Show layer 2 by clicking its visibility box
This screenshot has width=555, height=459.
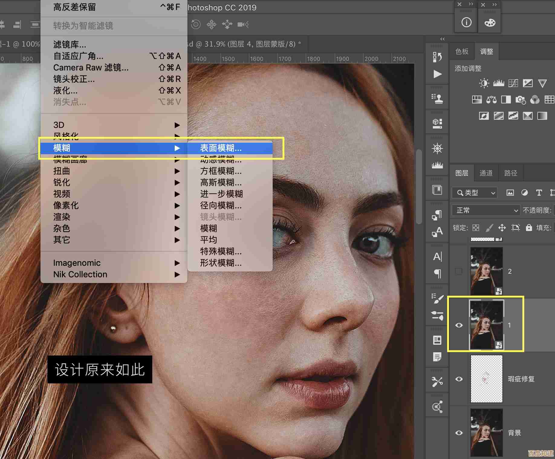coord(459,271)
